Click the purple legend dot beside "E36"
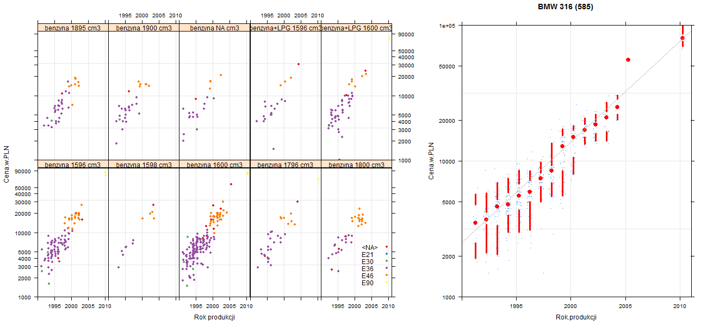This screenshot has width=707, height=326. (386, 268)
